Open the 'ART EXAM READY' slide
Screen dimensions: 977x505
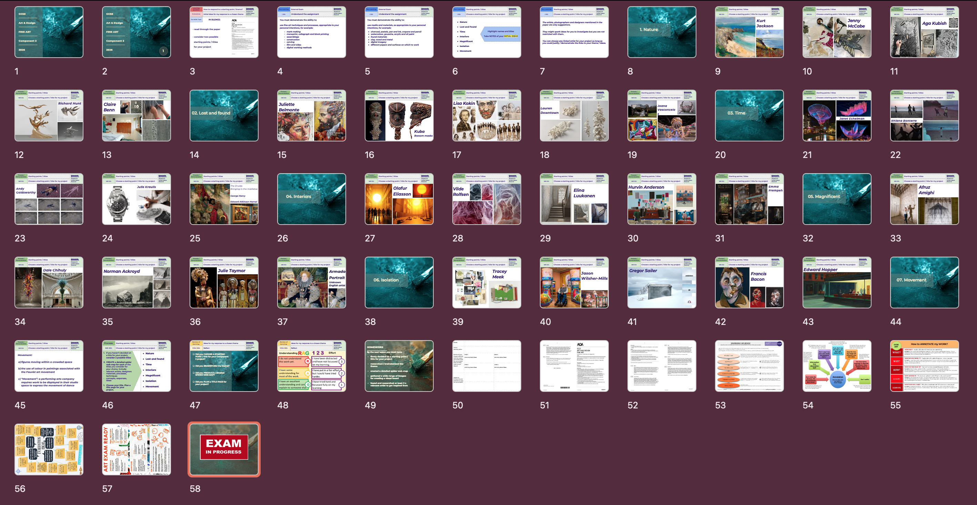[137, 449]
